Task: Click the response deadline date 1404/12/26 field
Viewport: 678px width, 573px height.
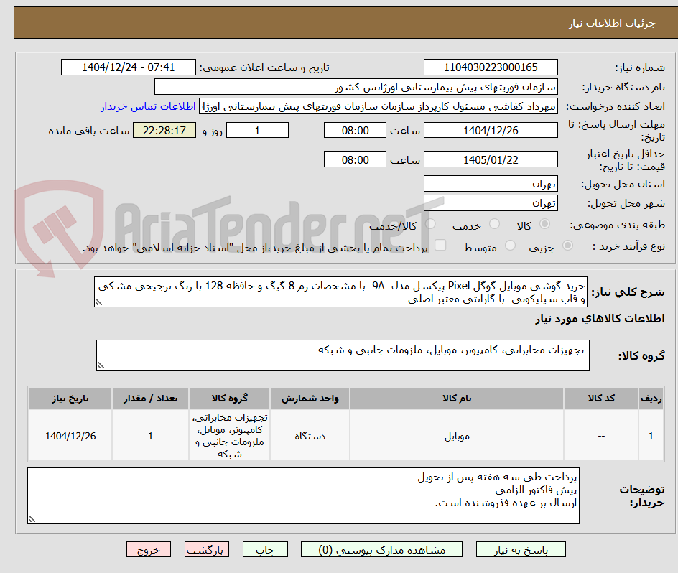Action: click(x=491, y=130)
